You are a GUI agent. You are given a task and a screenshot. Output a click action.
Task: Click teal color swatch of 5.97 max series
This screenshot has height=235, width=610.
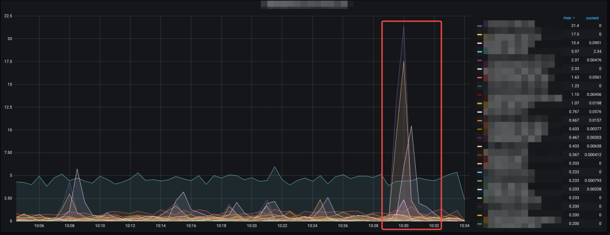(480, 51)
